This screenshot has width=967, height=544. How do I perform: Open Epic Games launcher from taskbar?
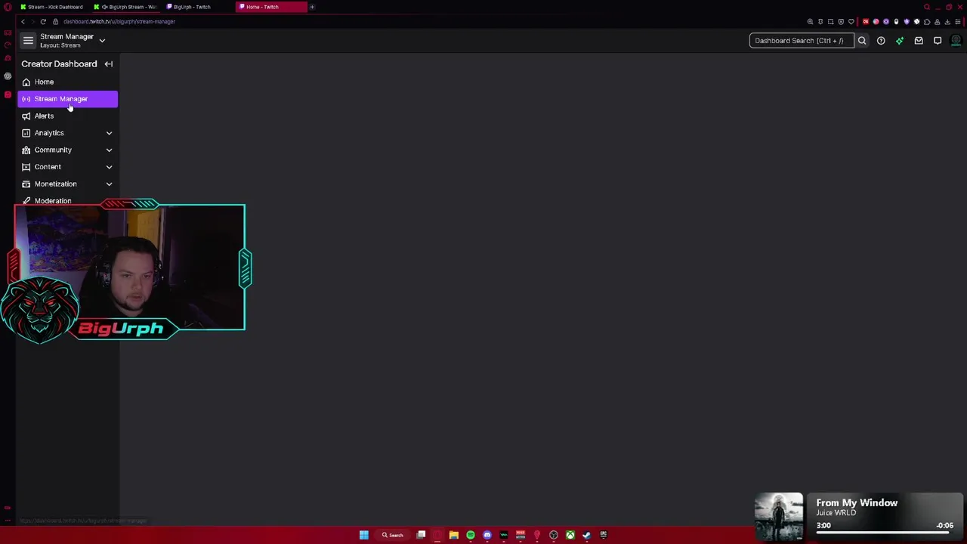(604, 535)
